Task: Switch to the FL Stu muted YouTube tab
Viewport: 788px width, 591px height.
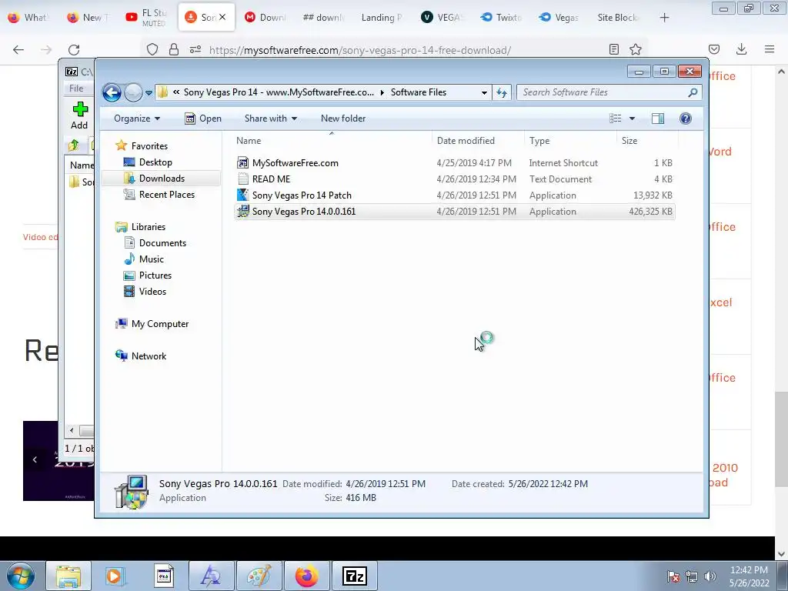Action: 147,18
